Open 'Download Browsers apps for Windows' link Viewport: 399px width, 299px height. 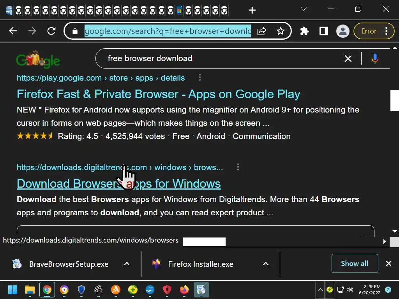[118, 184]
